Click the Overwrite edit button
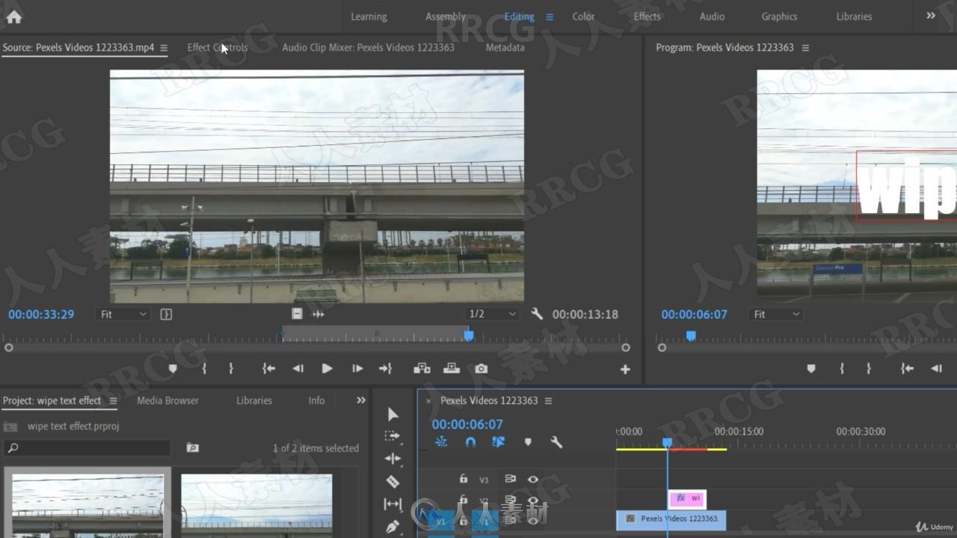Viewport: 957px width, 538px height. click(452, 368)
